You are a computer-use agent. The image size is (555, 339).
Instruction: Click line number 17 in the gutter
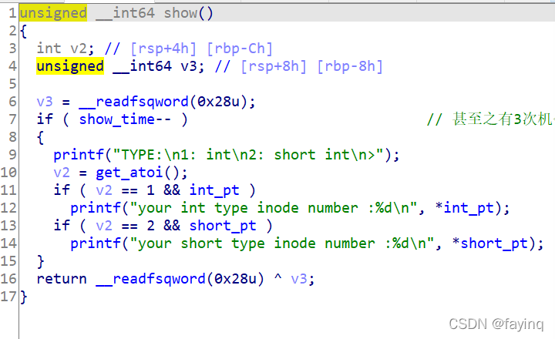click(8, 297)
